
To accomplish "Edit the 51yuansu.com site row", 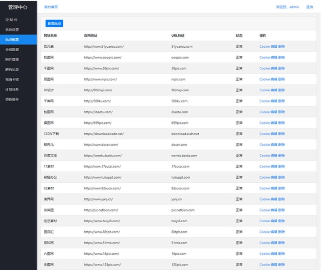I will pos(274,47).
